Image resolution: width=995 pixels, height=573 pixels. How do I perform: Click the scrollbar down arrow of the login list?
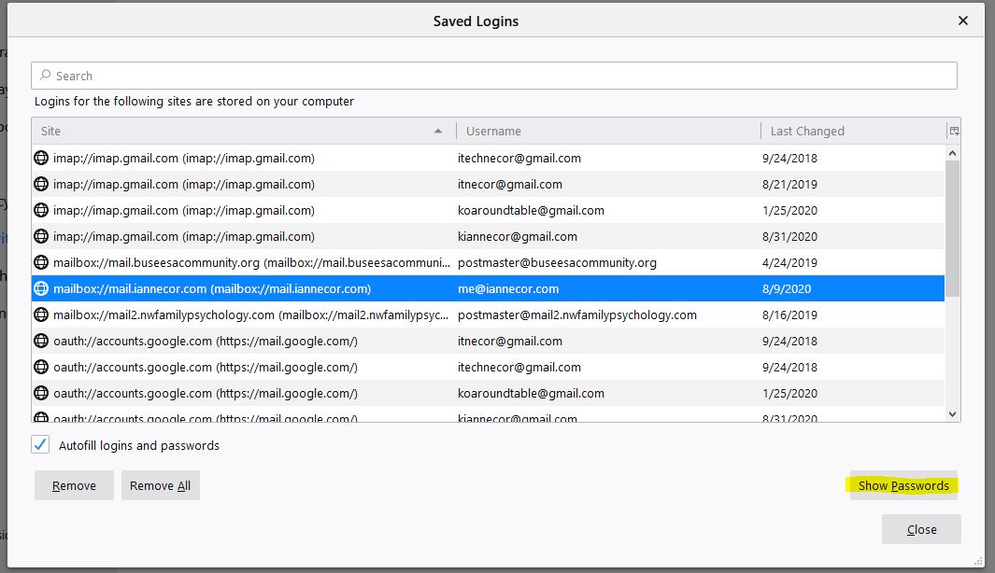coord(954,413)
